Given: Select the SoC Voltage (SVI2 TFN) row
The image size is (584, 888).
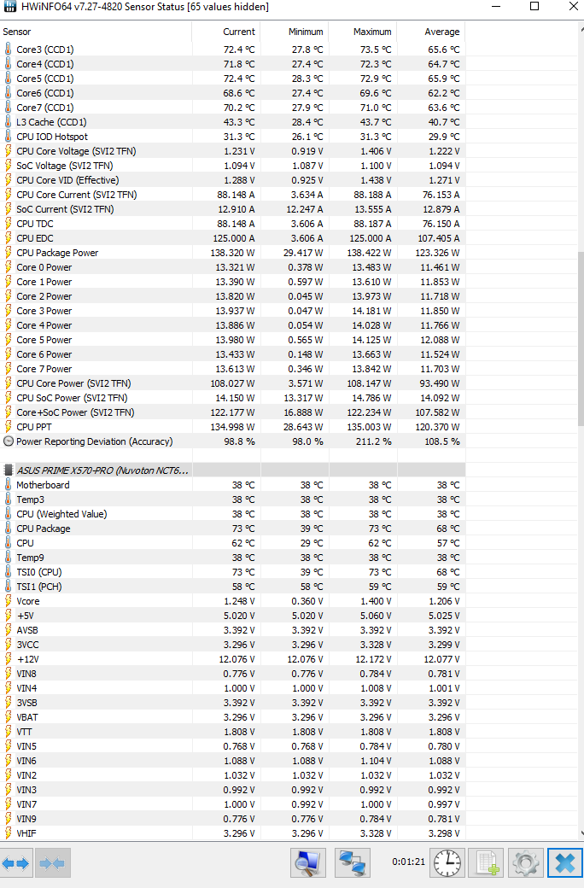Looking at the screenshot, I should (x=232, y=166).
